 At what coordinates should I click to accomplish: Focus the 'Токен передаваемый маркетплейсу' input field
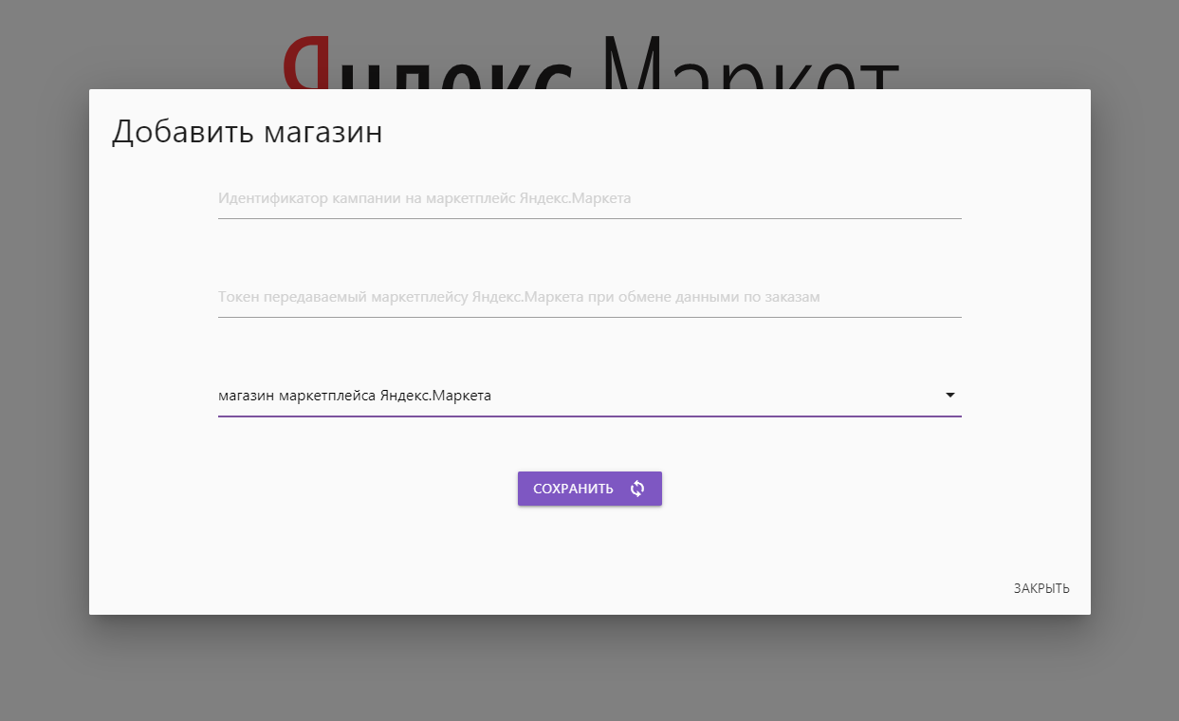tap(588, 298)
